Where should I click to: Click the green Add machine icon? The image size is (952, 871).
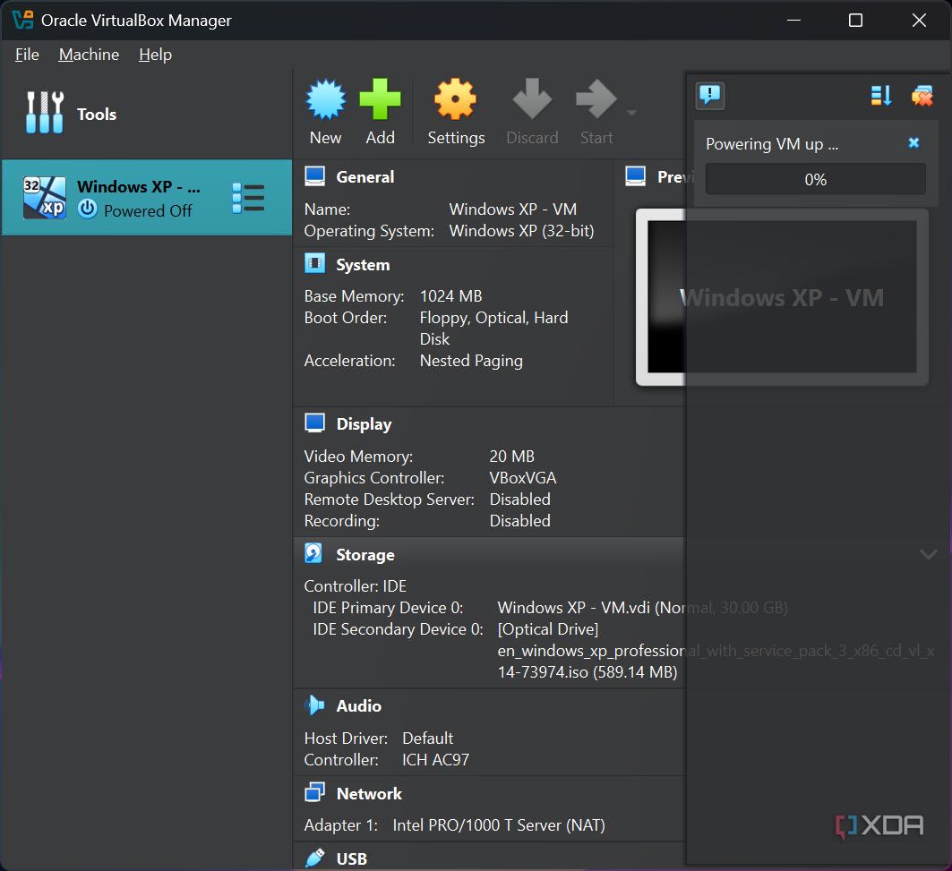coord(380,99)
